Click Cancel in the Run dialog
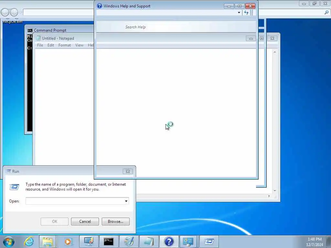 pyautogui.click(x=85, y=222)
